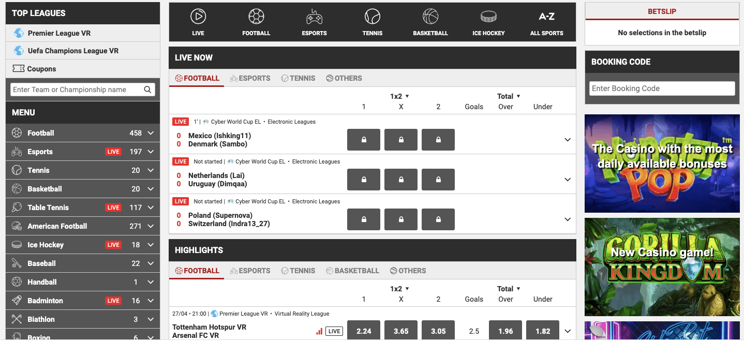
Task: Select the Ice Hockey puck icon
Action: (x=488, y=22)
